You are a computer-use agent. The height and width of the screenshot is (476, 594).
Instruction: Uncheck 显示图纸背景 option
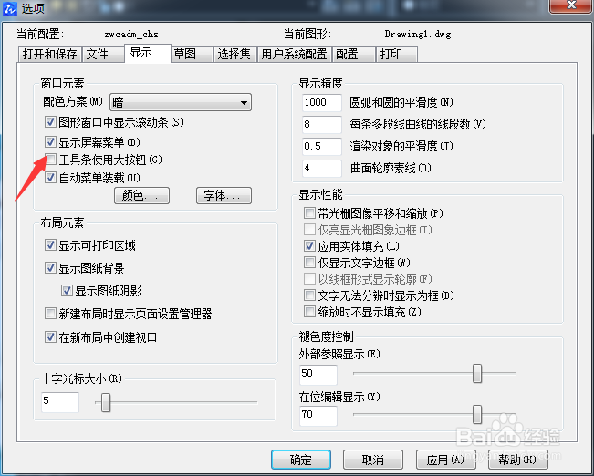click(50, 268)
